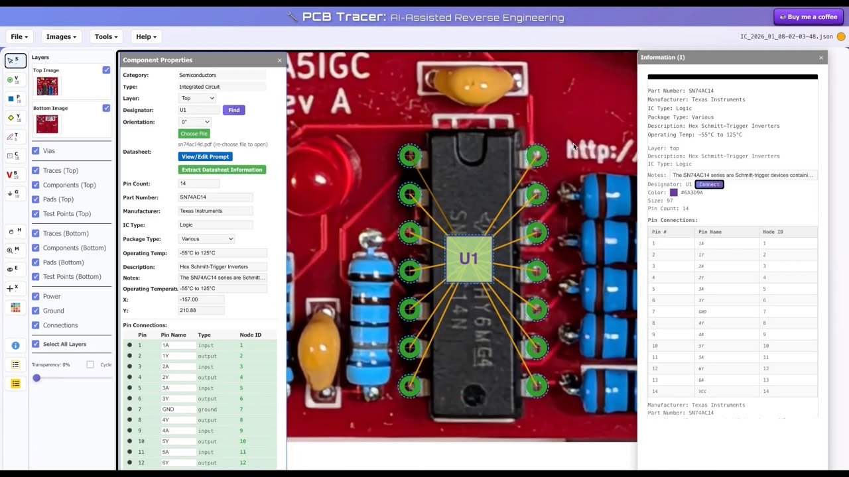This screenshot has width=849, height=477.
Task: Pick the blue square Pad tool (P)
Action: pos(15,99)
